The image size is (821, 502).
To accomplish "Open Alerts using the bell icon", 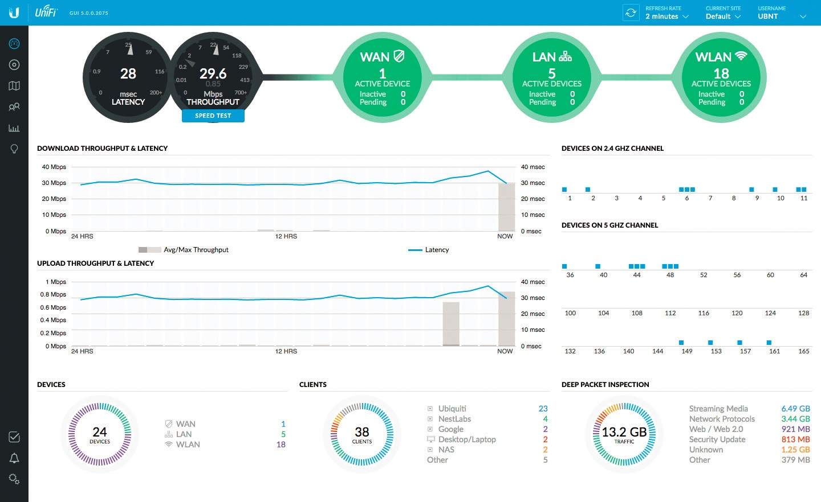I will coord(14,458).
